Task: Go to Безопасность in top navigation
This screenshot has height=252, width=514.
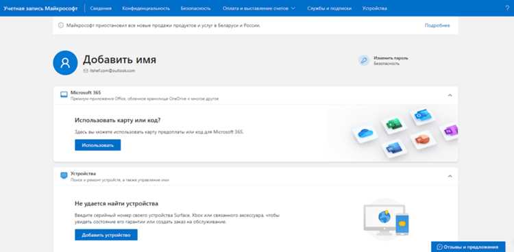Action: [196, 8]
